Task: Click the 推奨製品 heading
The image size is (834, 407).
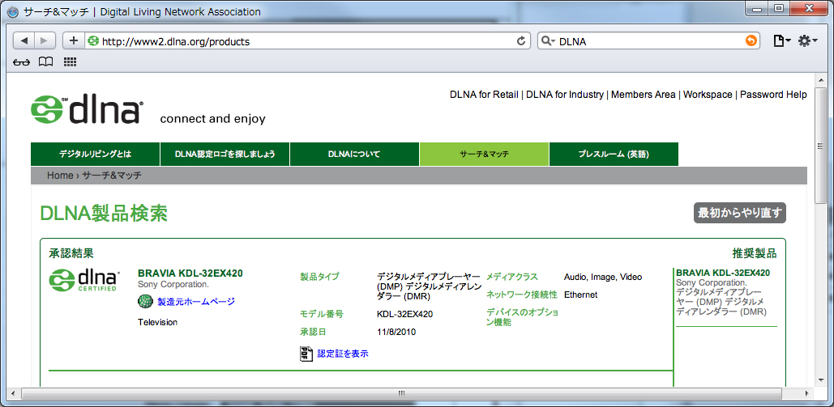Action: tap(755, 253)
